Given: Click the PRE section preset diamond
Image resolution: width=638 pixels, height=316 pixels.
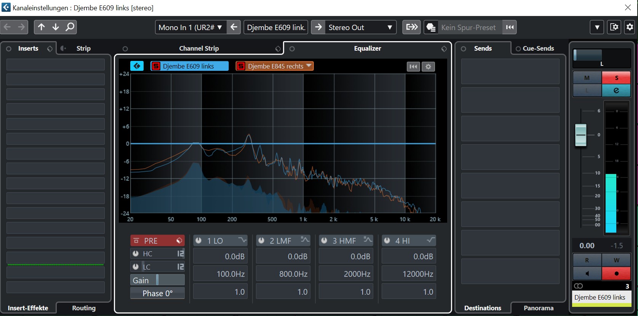Looking at the screenshot, I should tap(179, 241).
